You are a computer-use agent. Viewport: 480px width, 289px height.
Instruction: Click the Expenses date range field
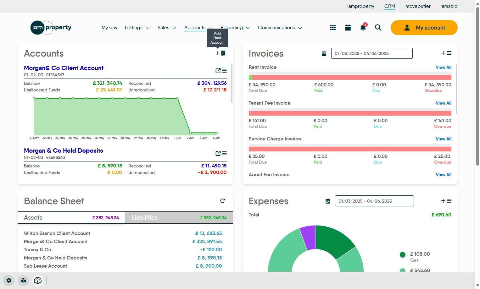point(374,201)
